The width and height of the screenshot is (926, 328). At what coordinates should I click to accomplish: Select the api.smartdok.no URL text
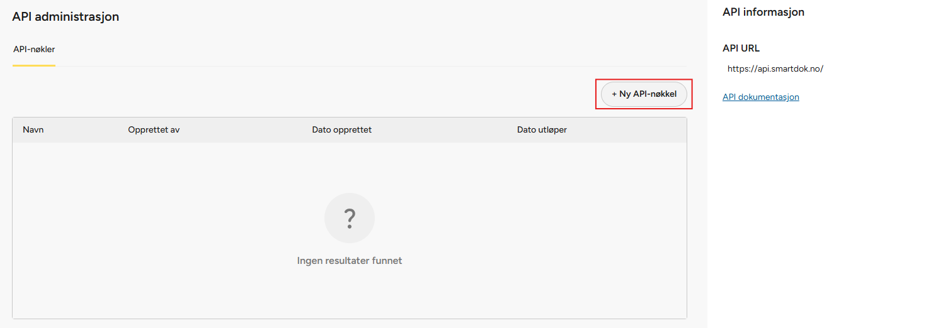coord(775,69)
